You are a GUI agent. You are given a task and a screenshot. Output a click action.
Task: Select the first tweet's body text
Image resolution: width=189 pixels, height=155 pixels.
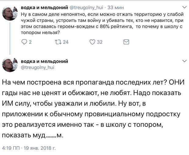pyautogui.click(x=102, y=24)
